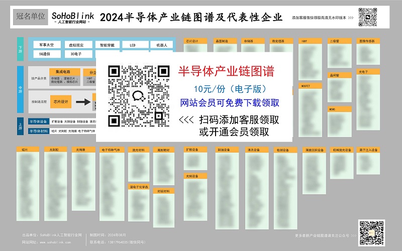Screen dimensions: 402x251
Task: Click the 湿电子化学品 column header
Action: click(139, 187)
